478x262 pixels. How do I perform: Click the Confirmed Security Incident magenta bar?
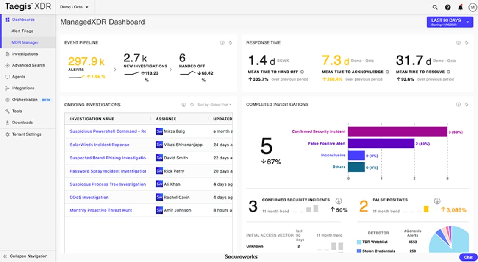(x=398, y=132)
